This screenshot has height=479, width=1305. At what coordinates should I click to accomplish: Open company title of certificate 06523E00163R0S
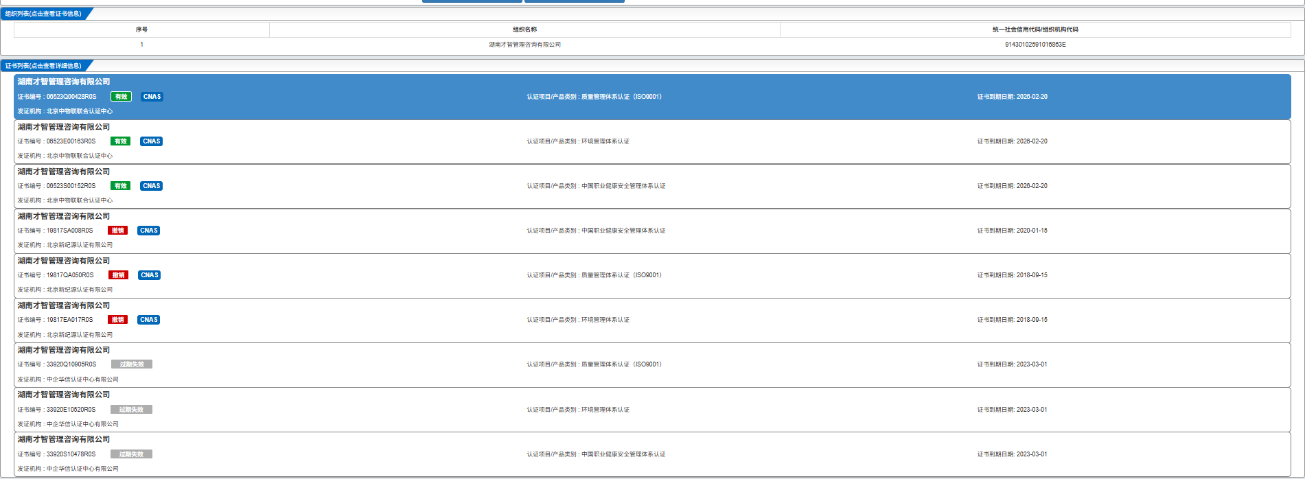coord(64,127)
